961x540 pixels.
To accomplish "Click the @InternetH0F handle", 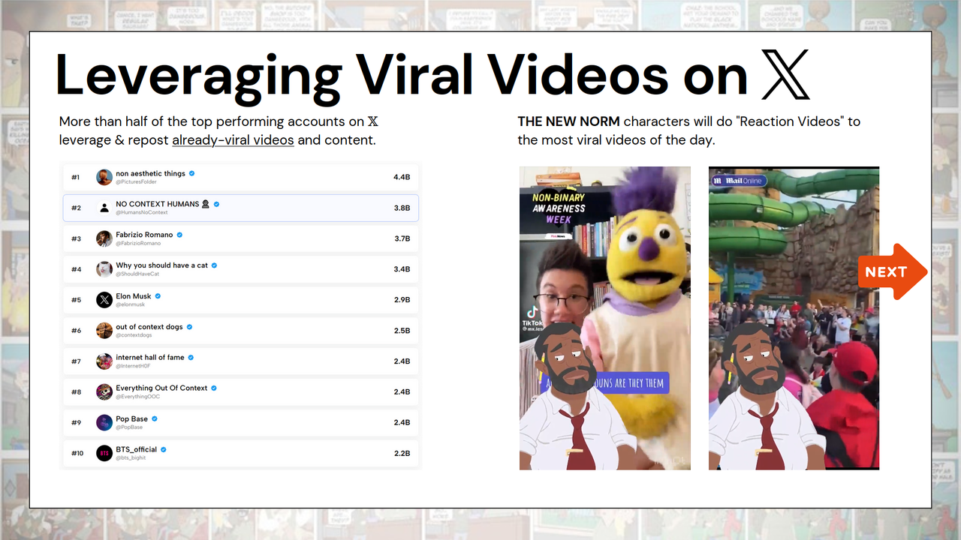I will (134, 367).
